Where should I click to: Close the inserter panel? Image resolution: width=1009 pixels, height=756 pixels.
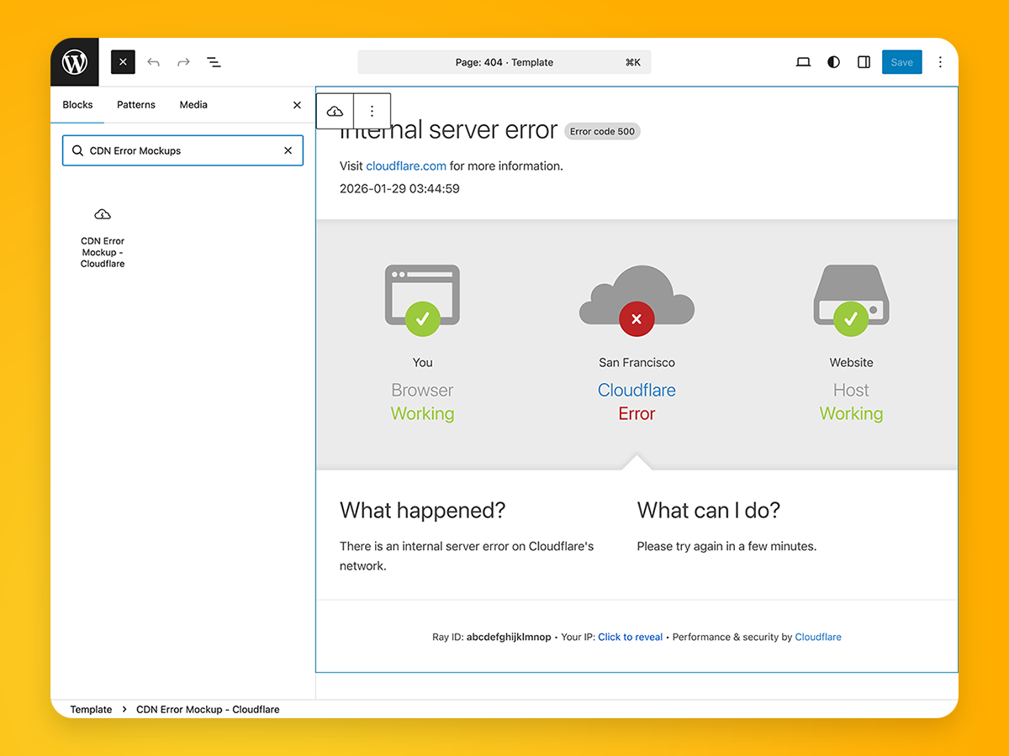pyautogui.click(x=297, y=105)
